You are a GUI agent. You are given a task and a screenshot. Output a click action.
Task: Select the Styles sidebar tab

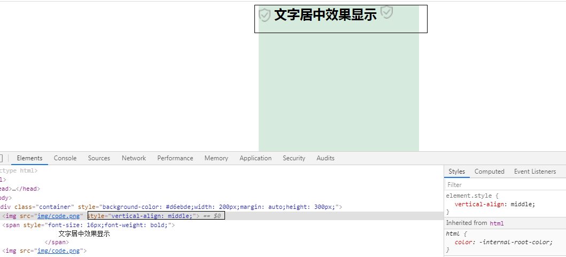[456, 172]
